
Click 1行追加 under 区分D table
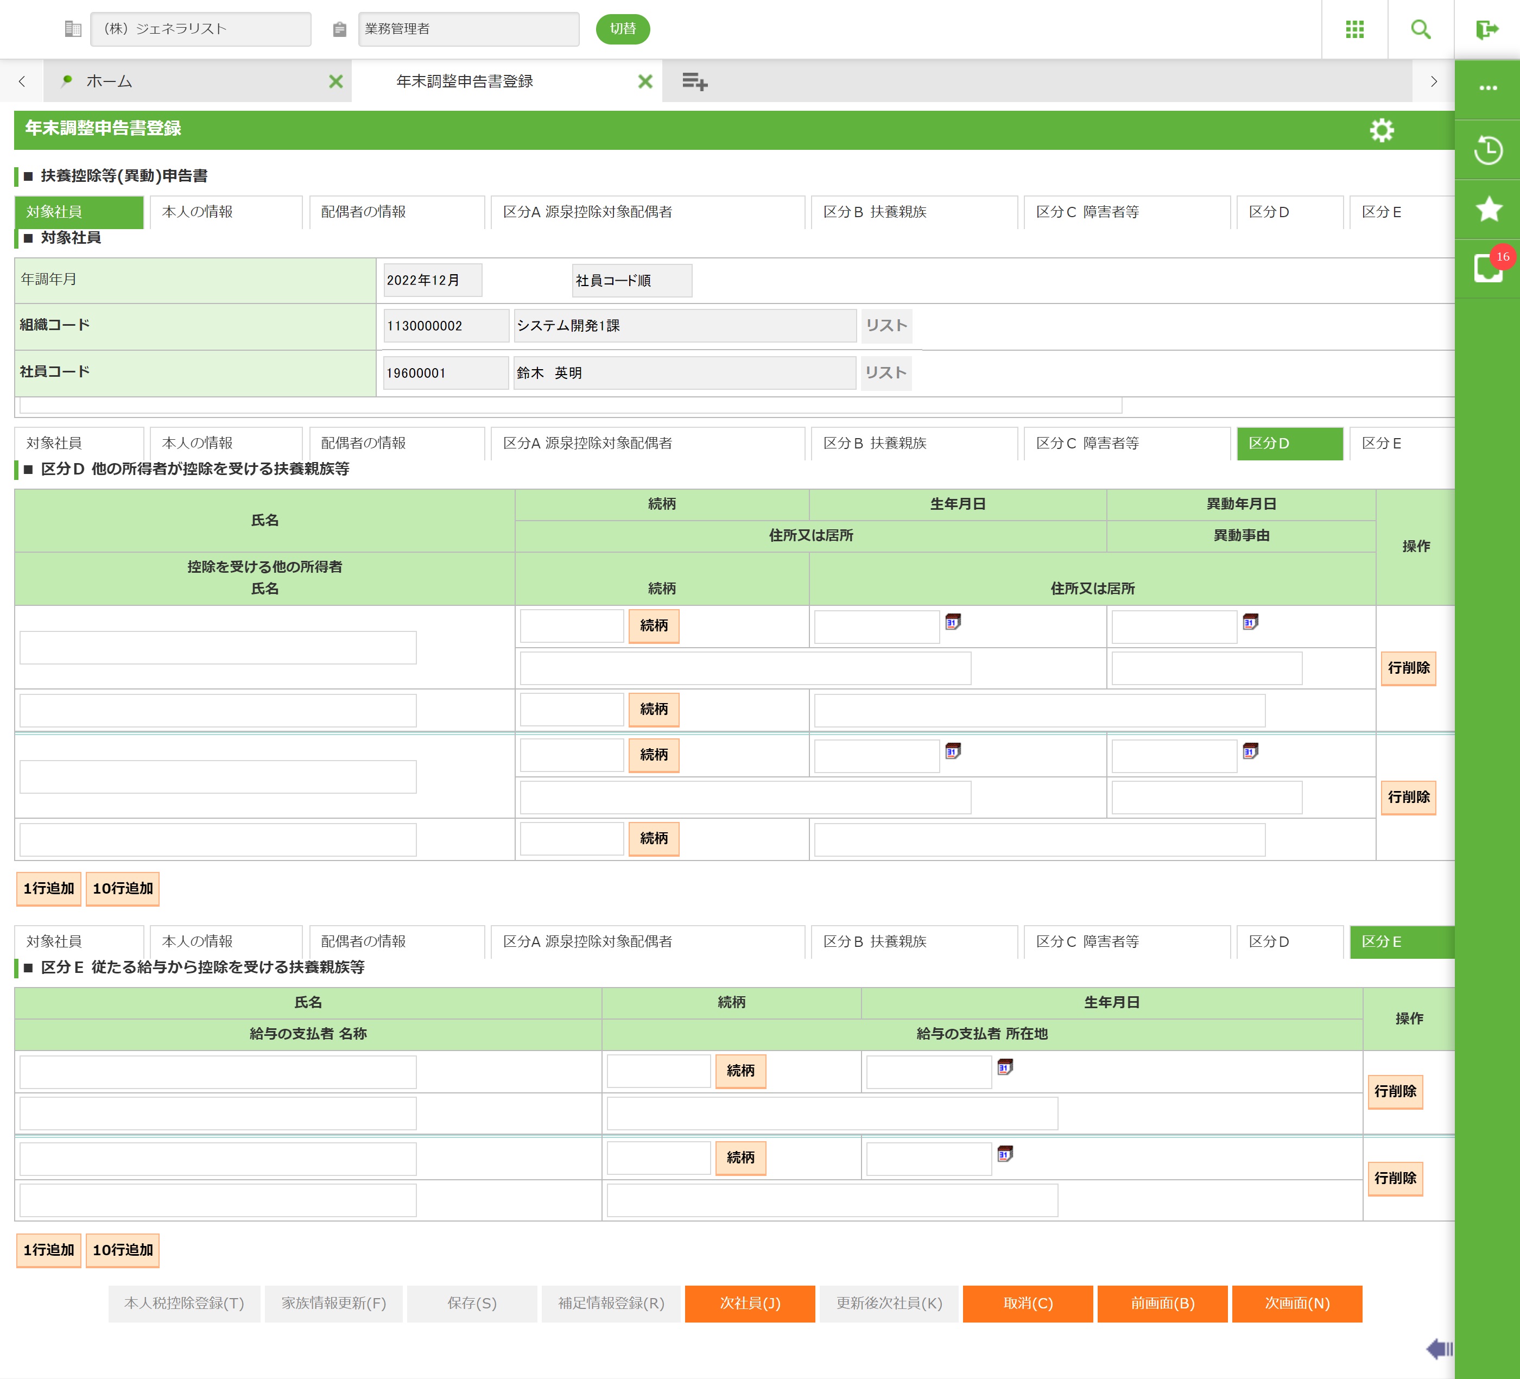48,888
